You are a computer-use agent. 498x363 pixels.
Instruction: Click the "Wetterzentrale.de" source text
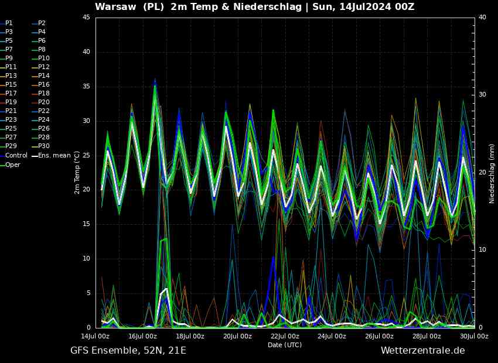click(x=423, y=351)
